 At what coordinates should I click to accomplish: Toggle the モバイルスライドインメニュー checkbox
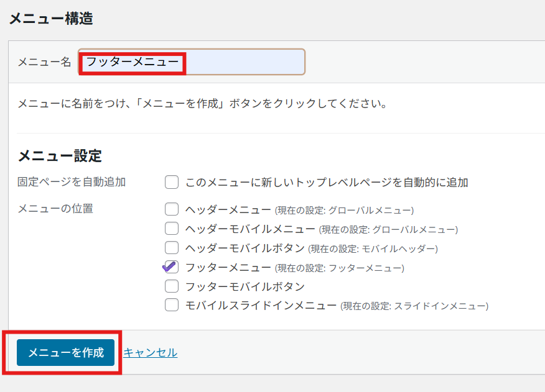(x=172, y=306)
